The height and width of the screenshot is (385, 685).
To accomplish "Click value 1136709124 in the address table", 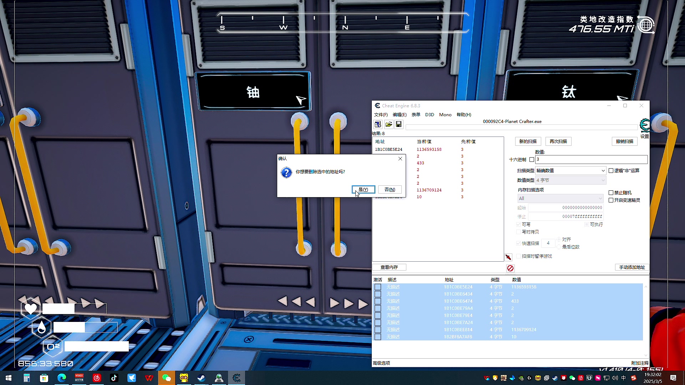I will pyautogui.click(x=524, y=330).
